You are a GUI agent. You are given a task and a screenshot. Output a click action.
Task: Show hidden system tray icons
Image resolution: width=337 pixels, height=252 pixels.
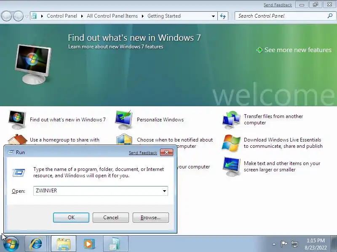[274, 244]
